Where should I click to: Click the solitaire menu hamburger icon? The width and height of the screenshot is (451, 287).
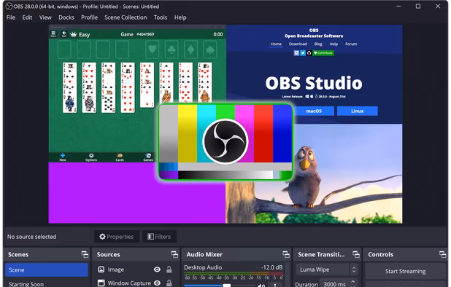pos(53,34)
